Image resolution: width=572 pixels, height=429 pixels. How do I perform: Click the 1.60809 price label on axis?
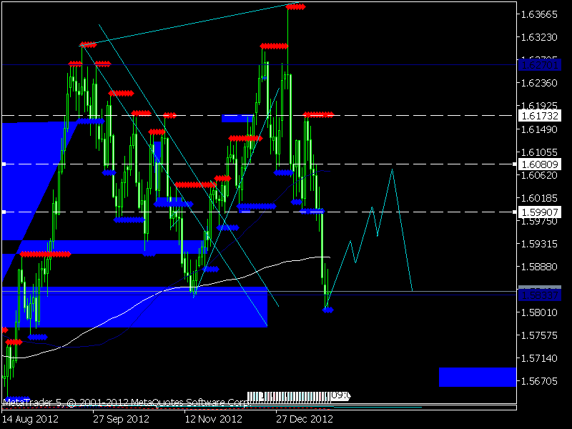[540, 164]
